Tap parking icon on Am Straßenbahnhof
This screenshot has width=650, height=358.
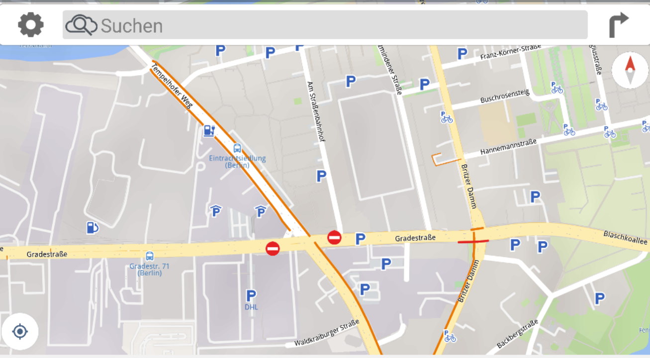tap(321, 176)
